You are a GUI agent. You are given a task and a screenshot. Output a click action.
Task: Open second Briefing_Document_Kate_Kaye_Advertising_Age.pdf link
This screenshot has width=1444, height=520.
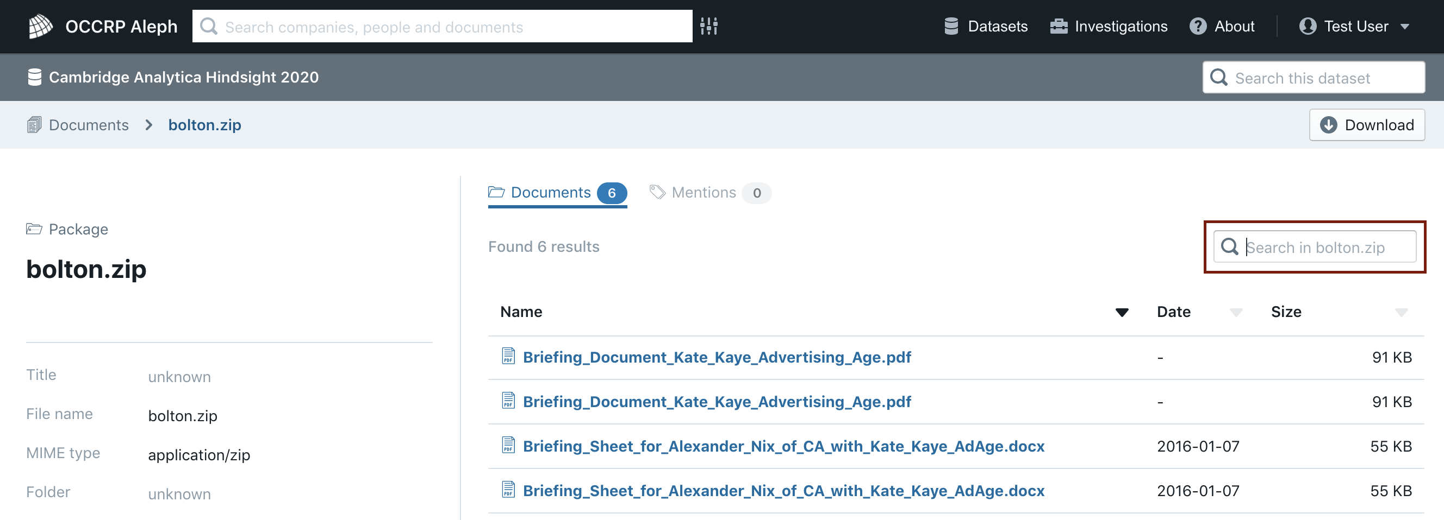pos(717,402)
